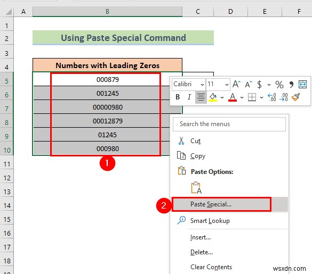Select column C header
The height and width of the screenshot is (274, 312).
click(x=198, y=12)
